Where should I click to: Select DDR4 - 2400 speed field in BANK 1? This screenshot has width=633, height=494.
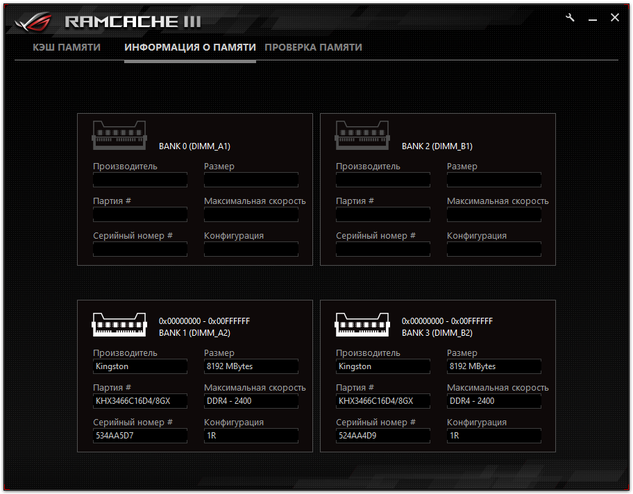(251, 401)
